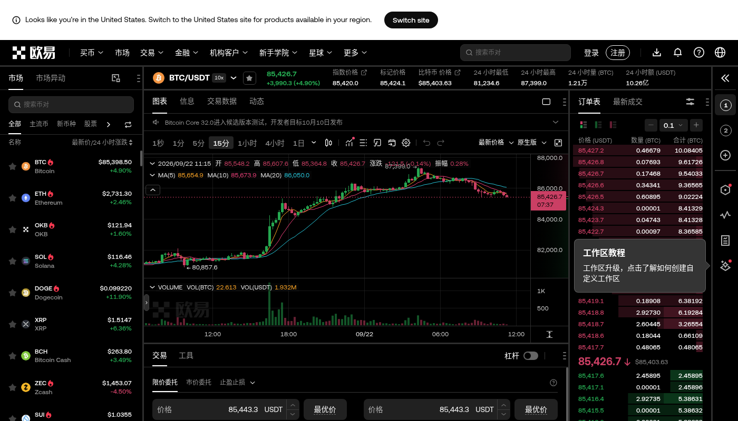Click the left 最优价 button
This screenshot has height=421, width=738.
325,409
